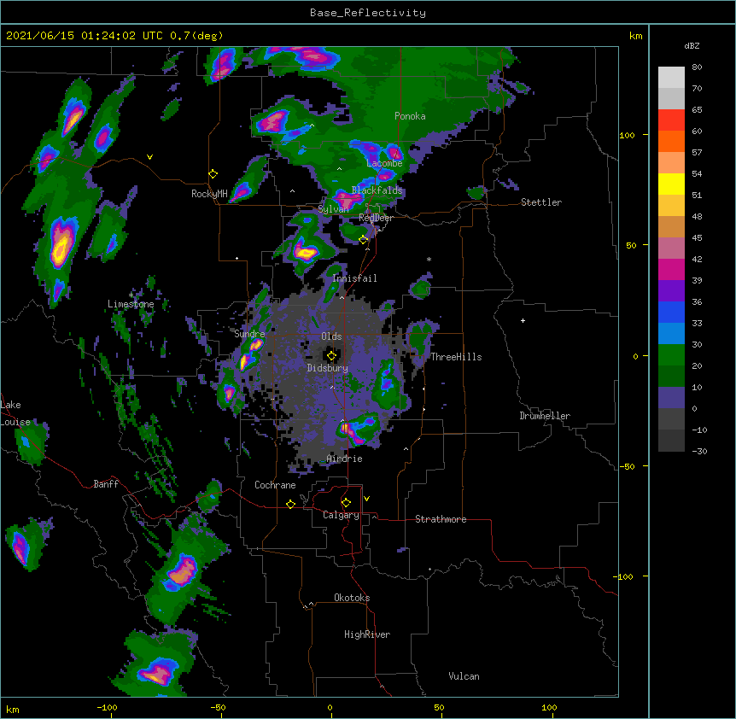Viewport: 736px width, 719px height.
Task: Click the yellow diamond marker near Cochrane
Action: pyautogui.click(x=290, y=504)
